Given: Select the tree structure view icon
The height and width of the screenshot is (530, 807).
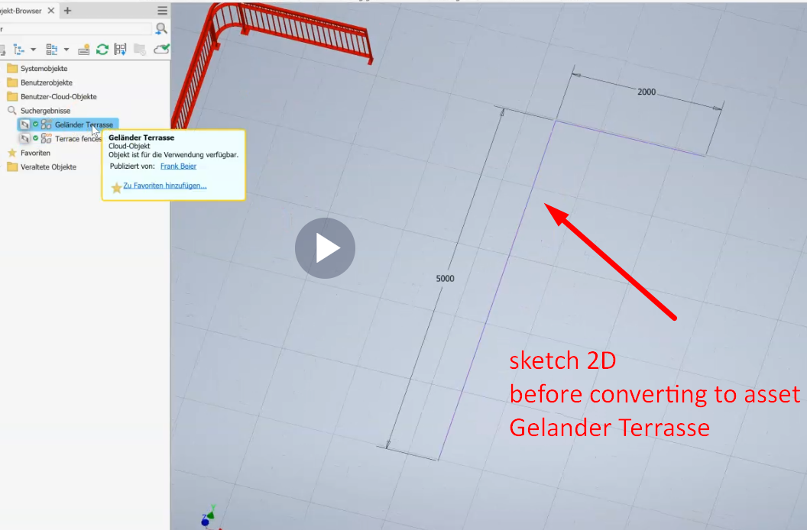Looking at the screenshot, I should click(19, 49).
